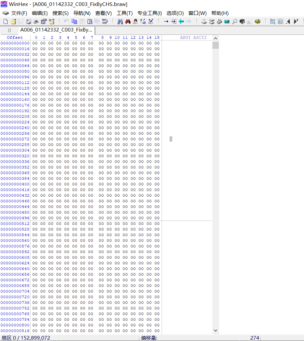Screen dimensions: 304x341
Task: Click the 扇区 0 / 152,899,072 status text
Action: tap(26, 338)
